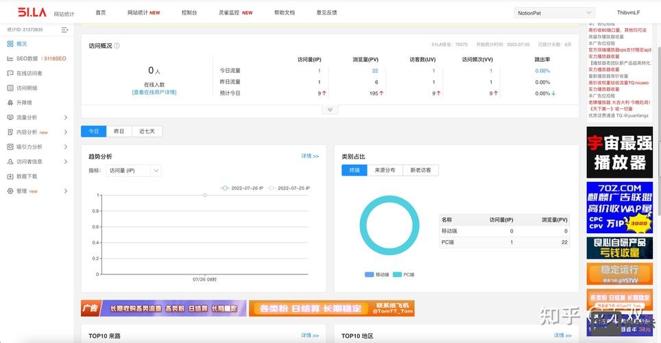Expand the 访问概况 panel double-chevron

330,110
